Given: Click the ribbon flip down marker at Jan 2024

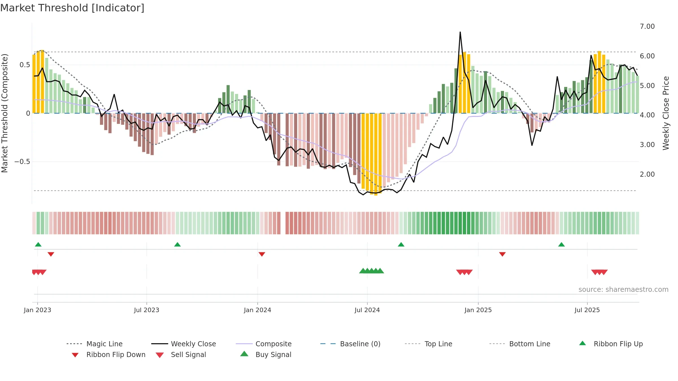Looking at the screenshot, I should [x=262, y=254].
